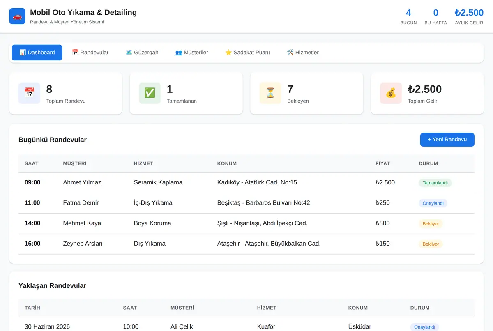493x331 pixels.
Task: Go to the Müşteriler tab
Action: (192, 53)
